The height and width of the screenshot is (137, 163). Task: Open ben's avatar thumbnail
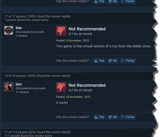(9, 87)
